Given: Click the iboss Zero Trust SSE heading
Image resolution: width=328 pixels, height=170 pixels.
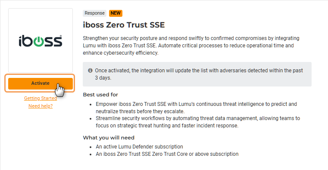Looking at the screenshot, I should [x=124, y=25].
